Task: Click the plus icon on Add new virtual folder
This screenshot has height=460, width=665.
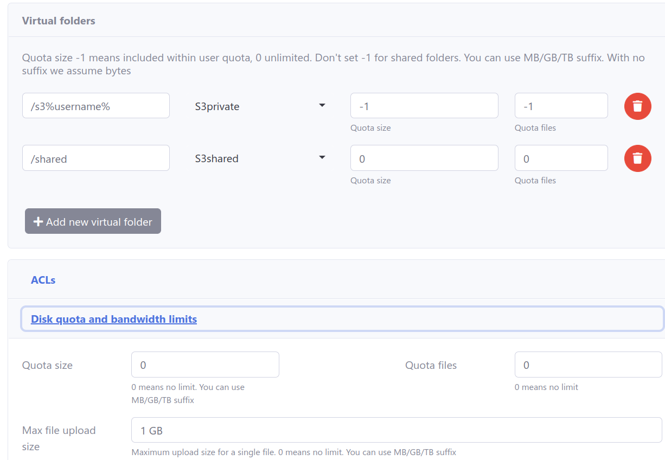Action: coord(39,222)
